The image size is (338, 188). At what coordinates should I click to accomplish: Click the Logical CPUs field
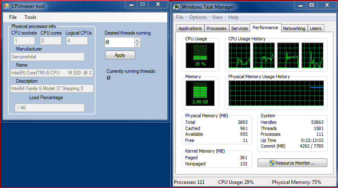[x=77, y=41]
